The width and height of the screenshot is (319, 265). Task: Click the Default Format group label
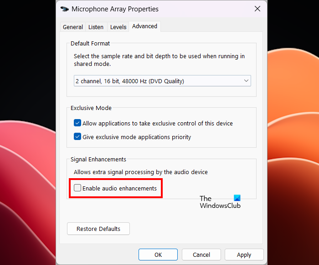pyautogui.click(x=90, y=44)
